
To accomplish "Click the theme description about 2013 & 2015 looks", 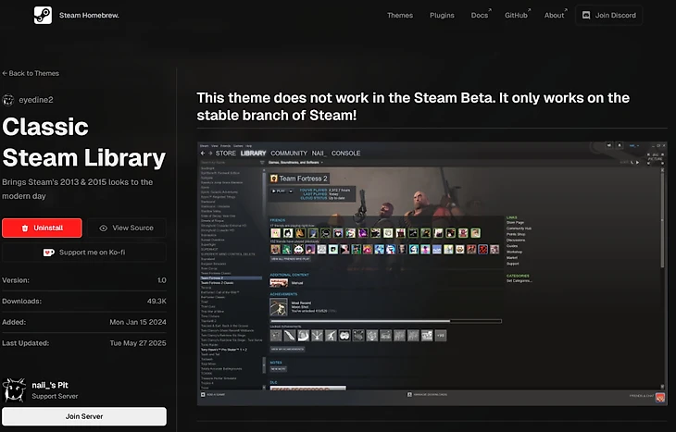I will [78, 189].
